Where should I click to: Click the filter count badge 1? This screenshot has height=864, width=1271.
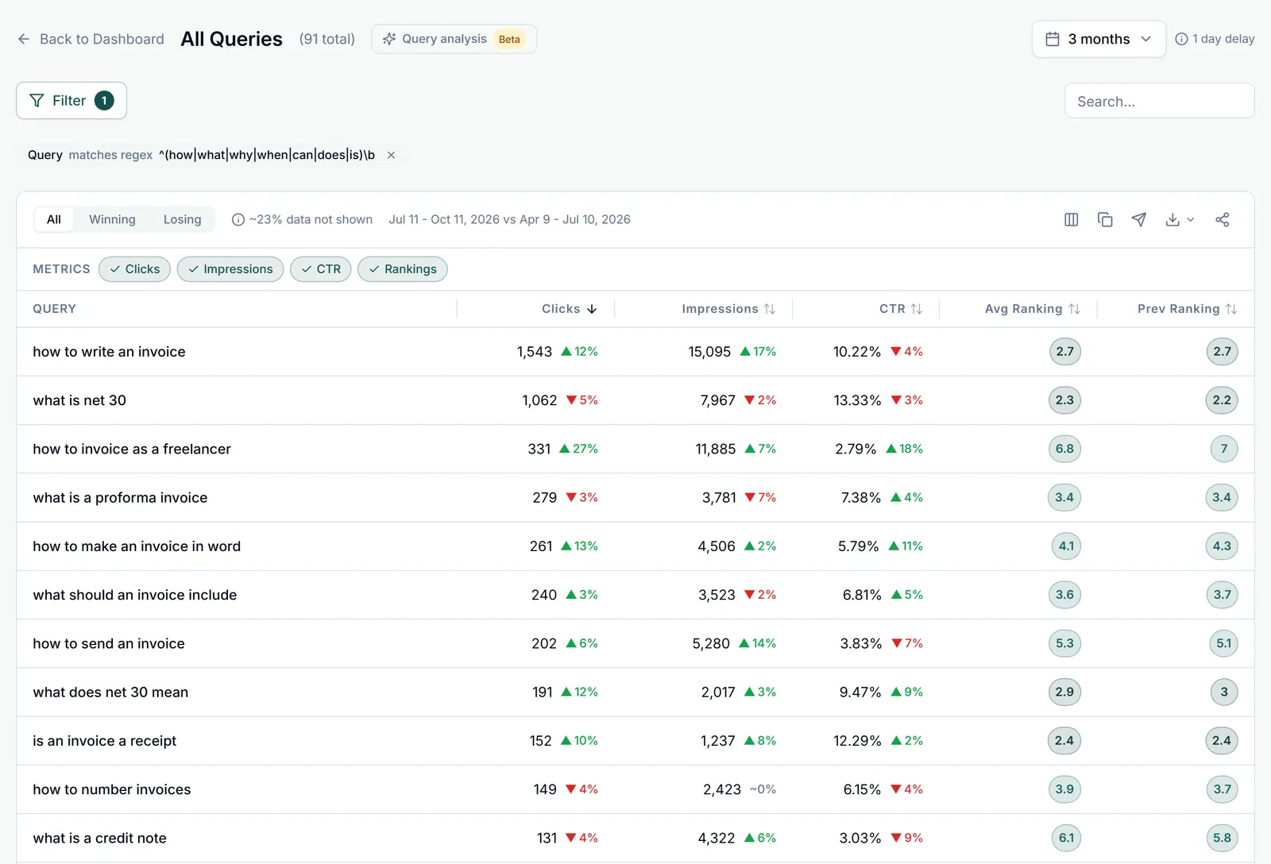104,101
